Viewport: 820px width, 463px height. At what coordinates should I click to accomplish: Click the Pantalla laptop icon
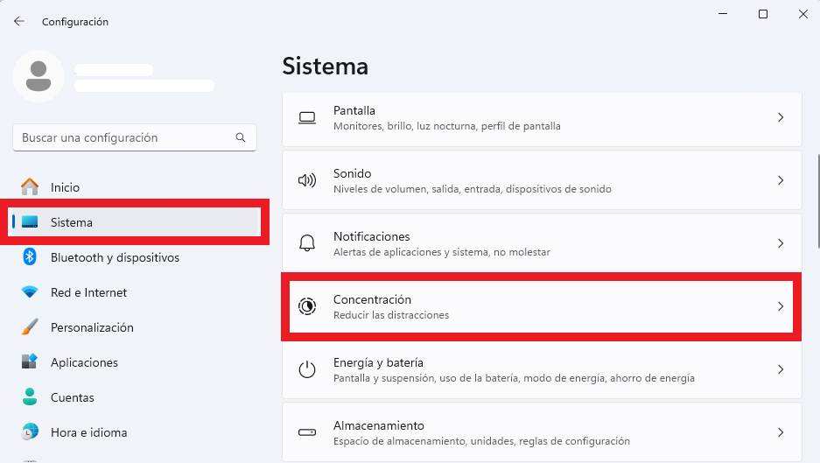(x=307, y=117)
